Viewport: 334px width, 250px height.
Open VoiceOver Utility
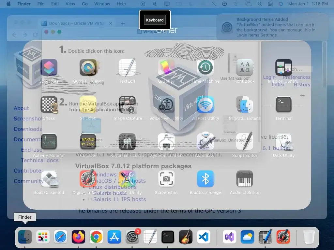[x=166, y=104]
